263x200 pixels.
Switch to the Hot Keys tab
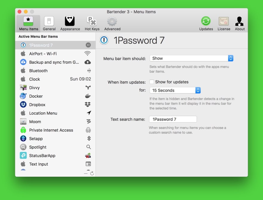92,24
